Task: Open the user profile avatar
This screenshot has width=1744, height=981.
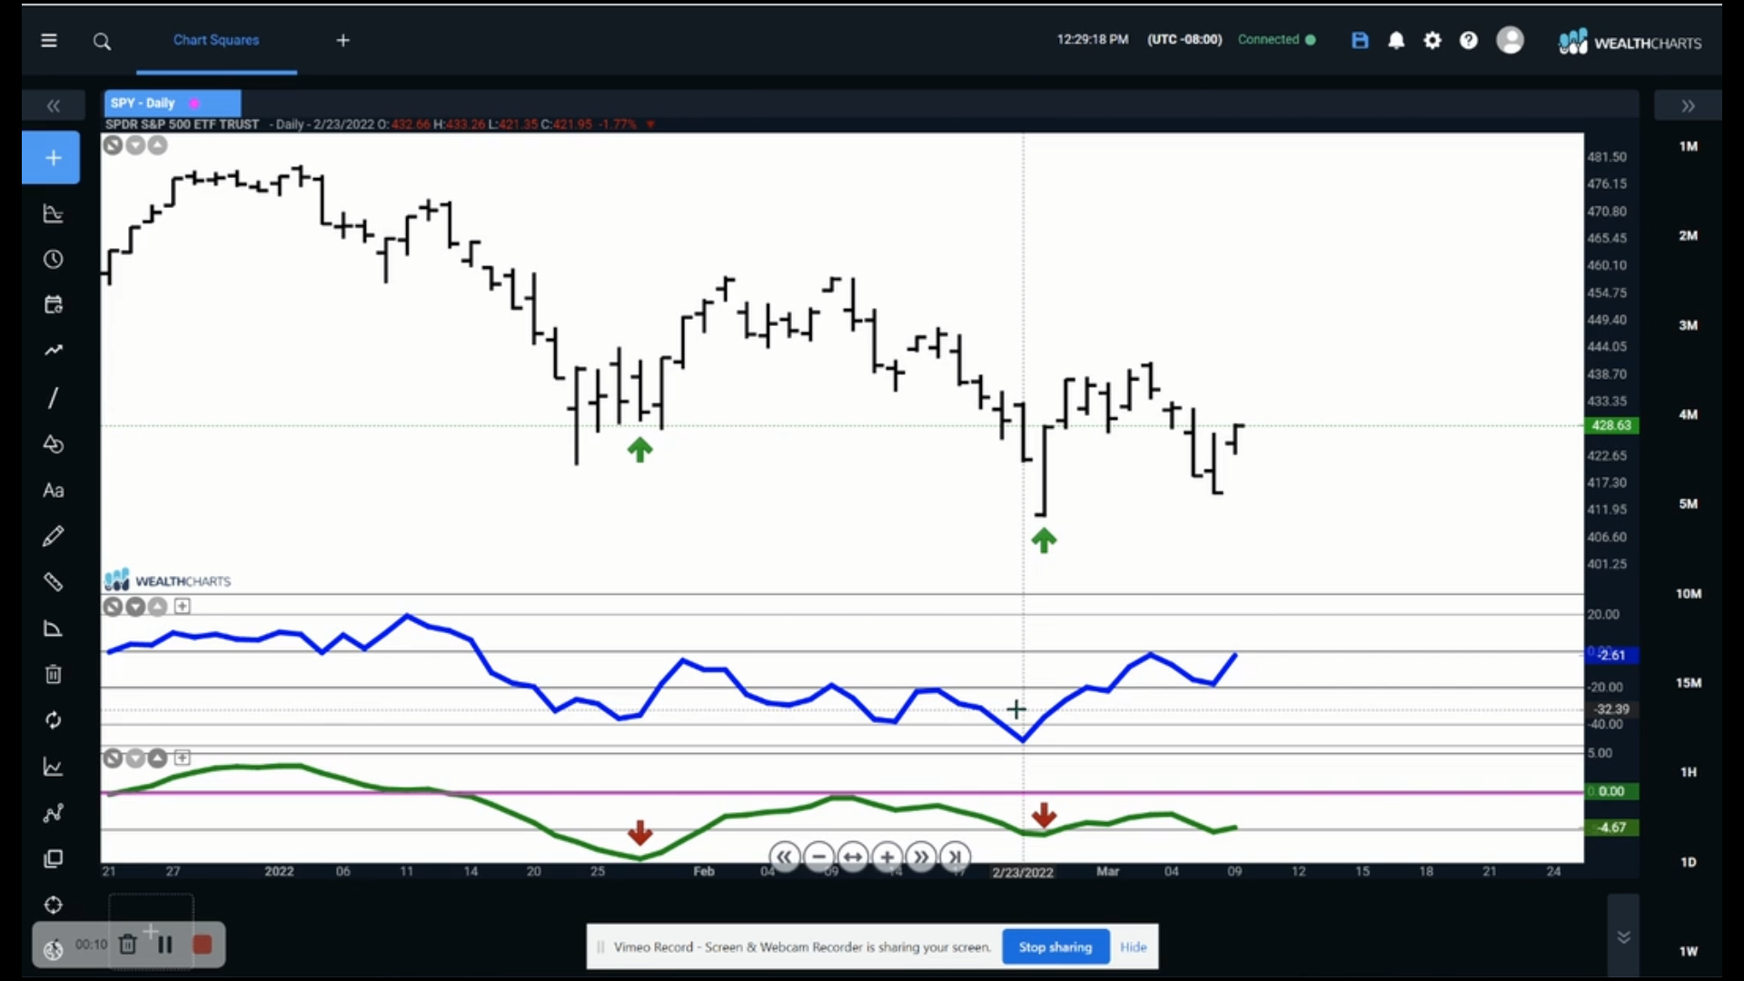Action: (x=1510, y=40)
